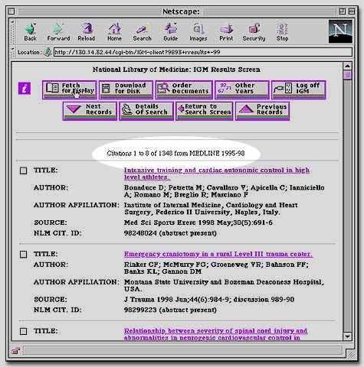Click the security lock icon in status bar
The height and width of the screenshot is (367, 364).
tap(16, 351)
